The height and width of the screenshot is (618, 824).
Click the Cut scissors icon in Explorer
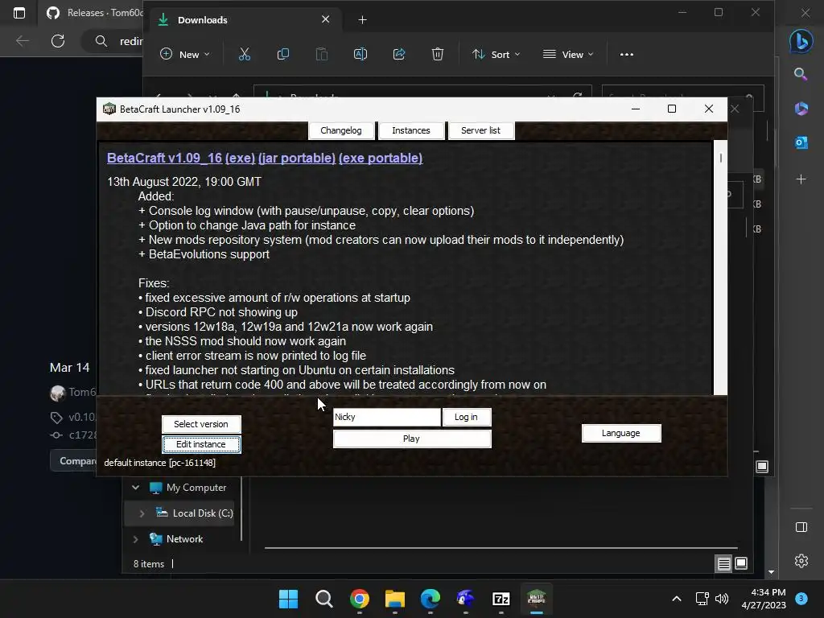[245, 54]
